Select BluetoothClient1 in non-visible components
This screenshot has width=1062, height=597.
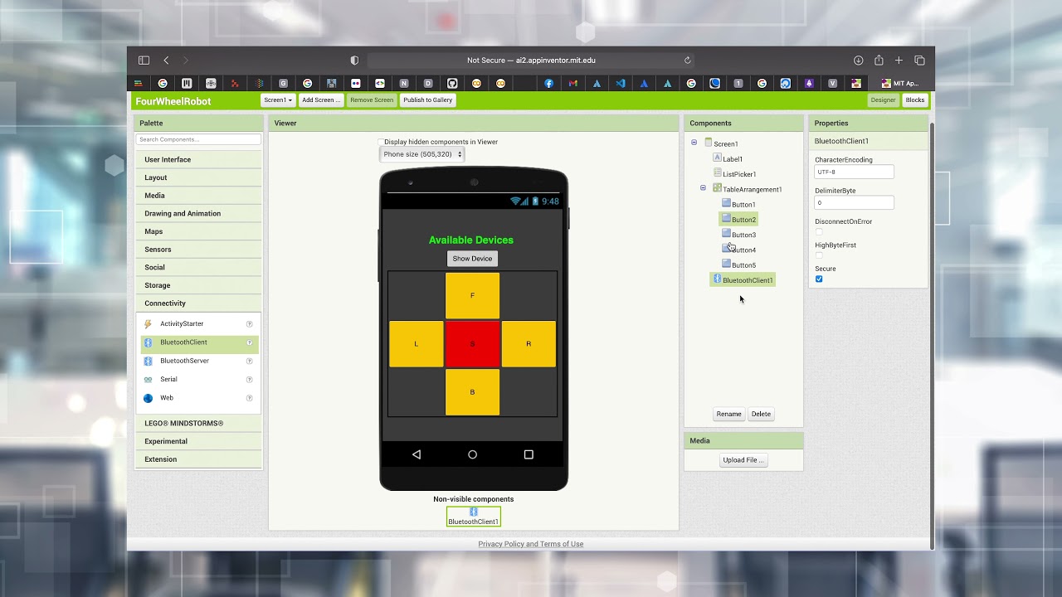pyautogui.click(x=474, y=517)
